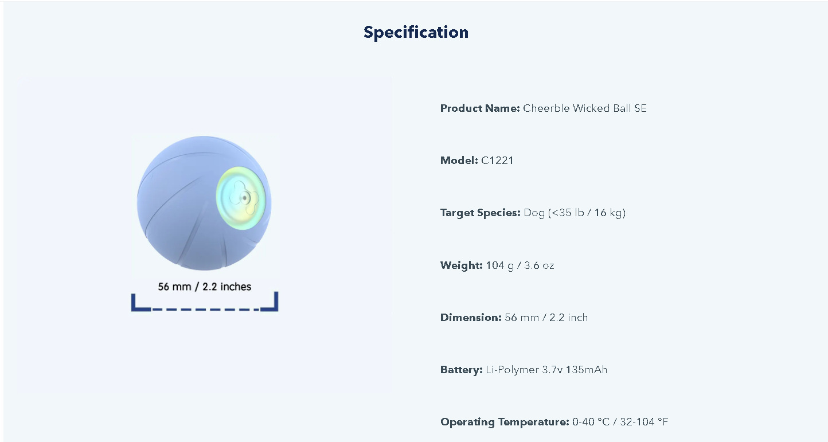Select the "Li-Polymer 3.7v 135mAh" text
The image size is (828, 442).
click(546, 370)
